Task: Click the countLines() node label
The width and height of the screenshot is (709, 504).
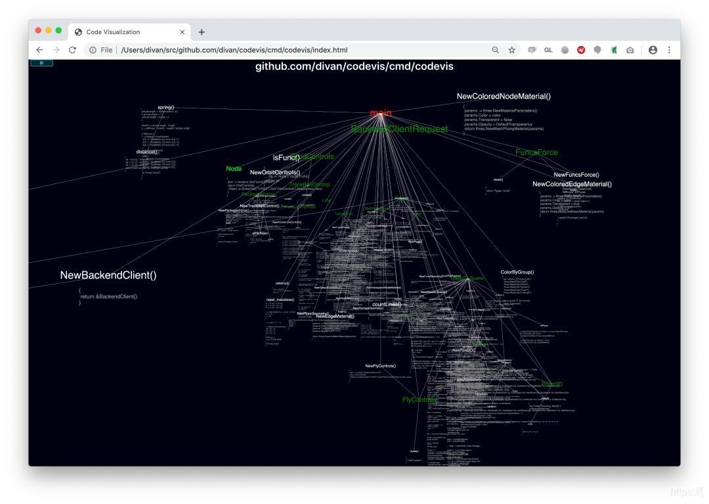Action: point(387,304)
